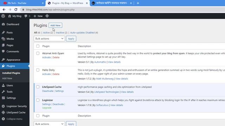Select the Akismet Anti-Spam checkbox
Image resolution: width=225 pixels, height=126 pixels.
tap(38, 53)
